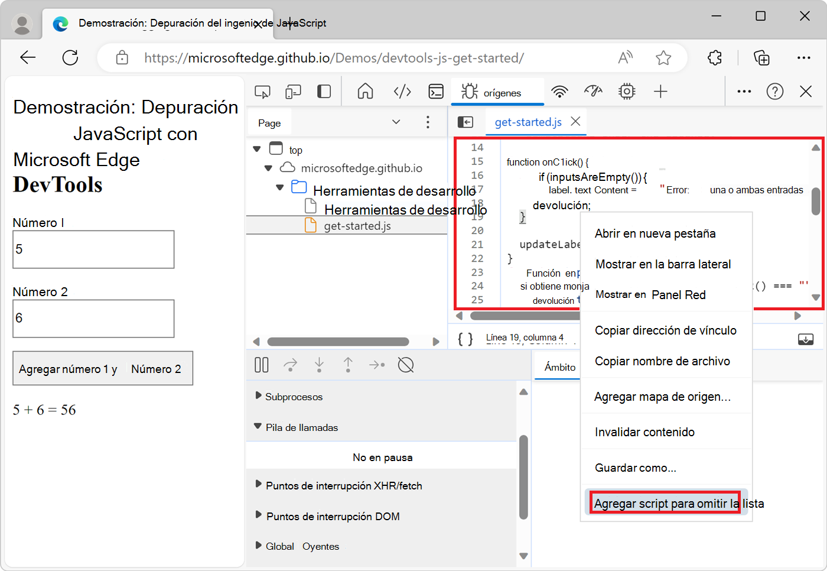Viewport: 827px width, 571px height.
Task: Click the step over next function call icon
Action: pos(290,365)
